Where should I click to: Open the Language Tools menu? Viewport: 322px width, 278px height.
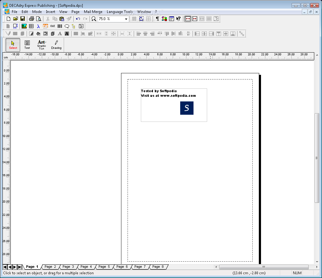tap(120, 12)
